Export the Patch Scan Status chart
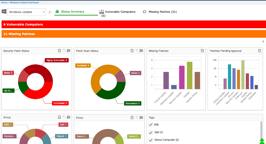This screenshot has width=266, height=144. pyautogui.click(x=132, y=50)
